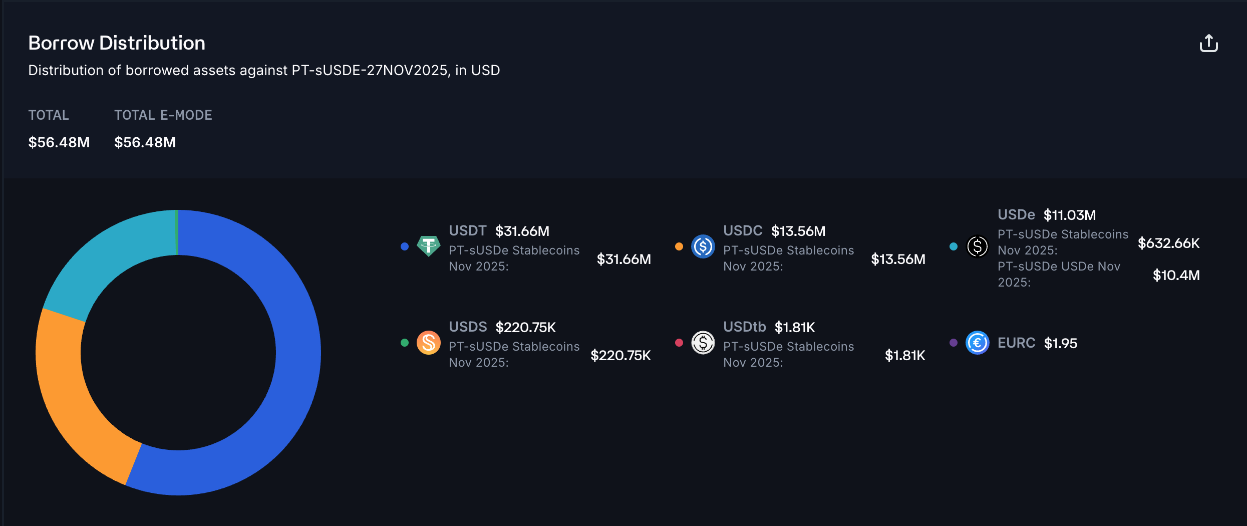Viewport: 1247px width, 526px height.
Task: Click the TOTAL E-MODE value $56.48M
Action: [145, 142]
